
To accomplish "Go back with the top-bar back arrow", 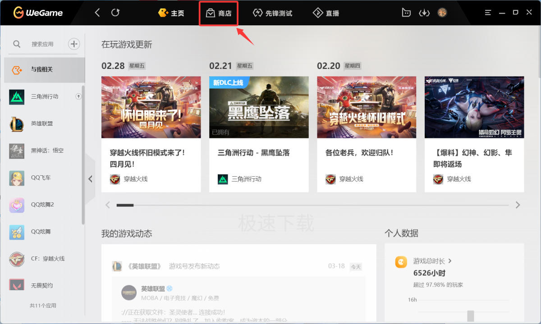I will pyautogui.click(x=97, y=13).
